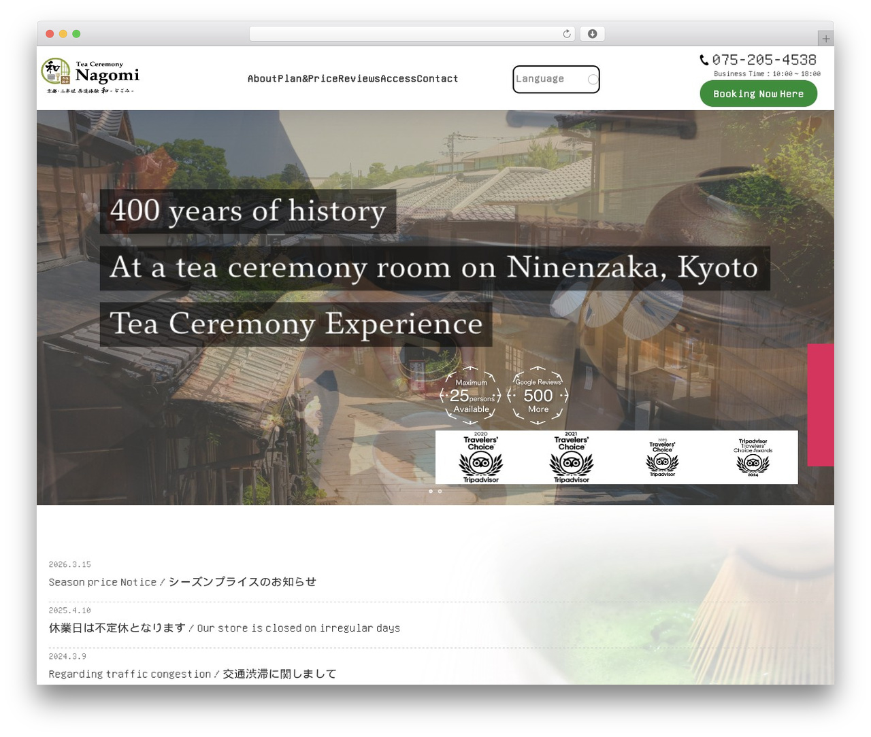
Task: Click the 2020 Travelers' Choice Tripadvisor badge
Action: point(481,458)
